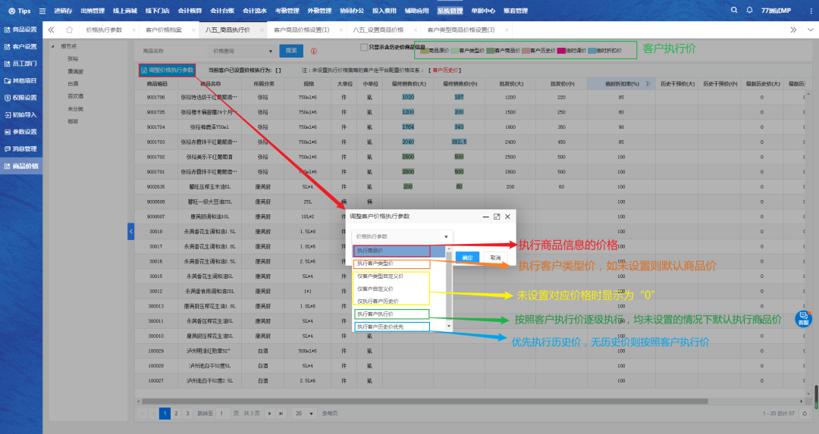Open the notification bell
The width and height of the screenshot is (819, 434).
(751, 10)
